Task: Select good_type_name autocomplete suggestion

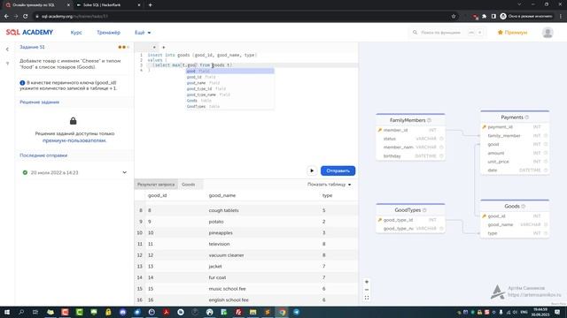Action: 230,95
